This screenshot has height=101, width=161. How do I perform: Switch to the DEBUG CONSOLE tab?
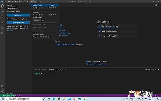click(x=61, y=70)
